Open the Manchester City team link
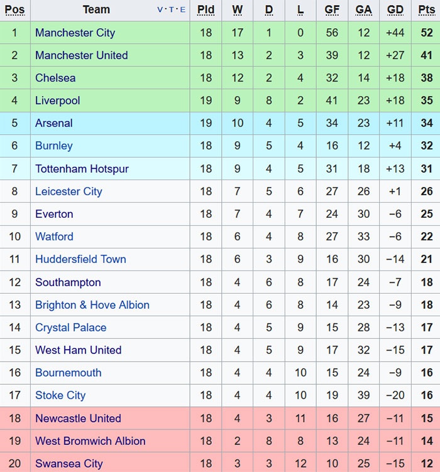Image resolution: width=440 pixels, height=472 pixels. (75, 33)
